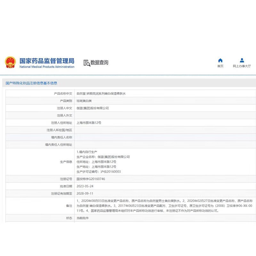Viewport: 256px width, 256px height.
Task: Open the 网上办事大厅 service hall menu
Action: pos(242,66)
